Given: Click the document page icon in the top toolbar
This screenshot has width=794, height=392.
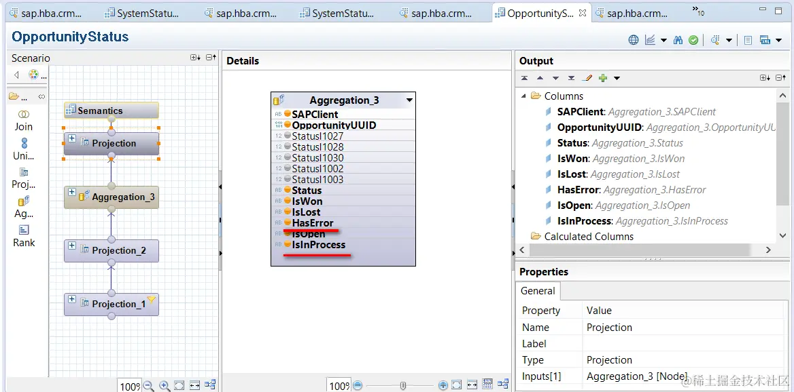Looking at the screenshot, I should click(x=748, y=40).
